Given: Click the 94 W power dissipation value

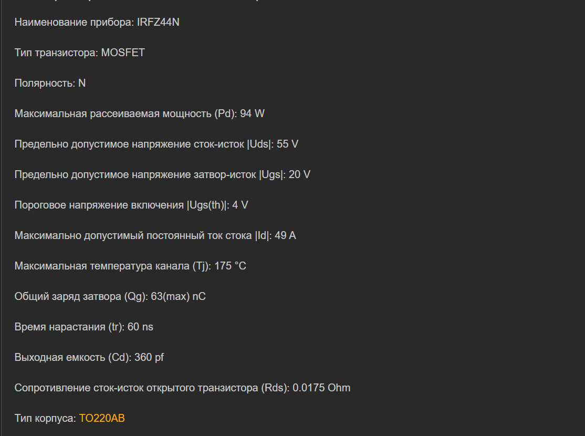Looking at the screenshot, I should (x=252, y=113).
